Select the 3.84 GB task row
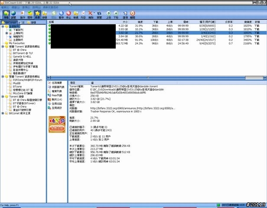 pyautogui.click(x=157, y=36)
